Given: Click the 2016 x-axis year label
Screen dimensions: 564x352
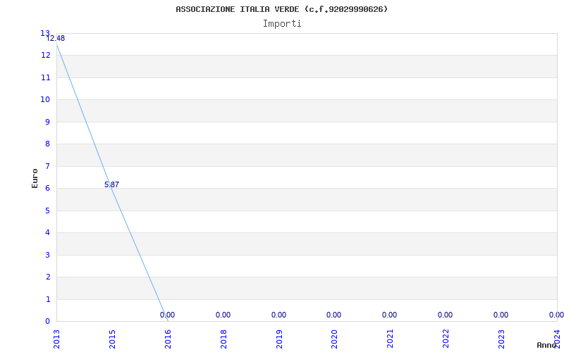Looking at the screenshot, I should coord(168,339).
